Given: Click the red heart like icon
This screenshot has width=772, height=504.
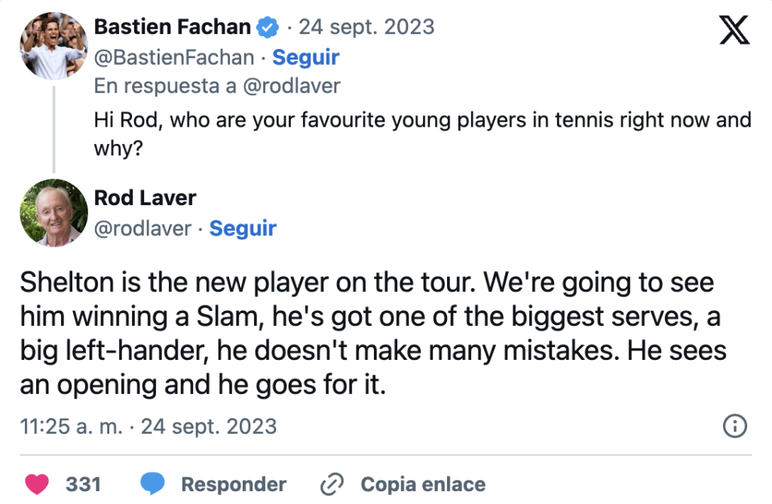Looking at the screenshot, I should pyautogui.click(x=37, y=484).
